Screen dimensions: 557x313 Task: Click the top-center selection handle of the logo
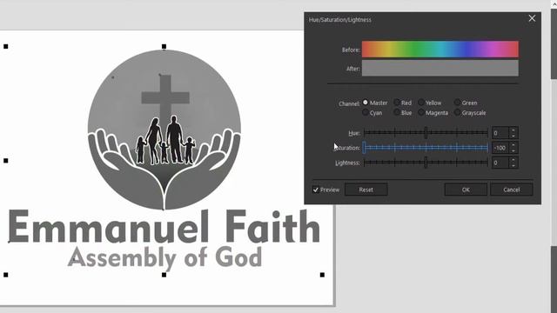pyautogui.click(x=164, y=46)
